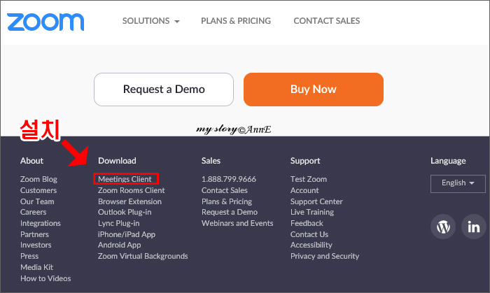Open iPhone/iPad App link

click(127, 234)
